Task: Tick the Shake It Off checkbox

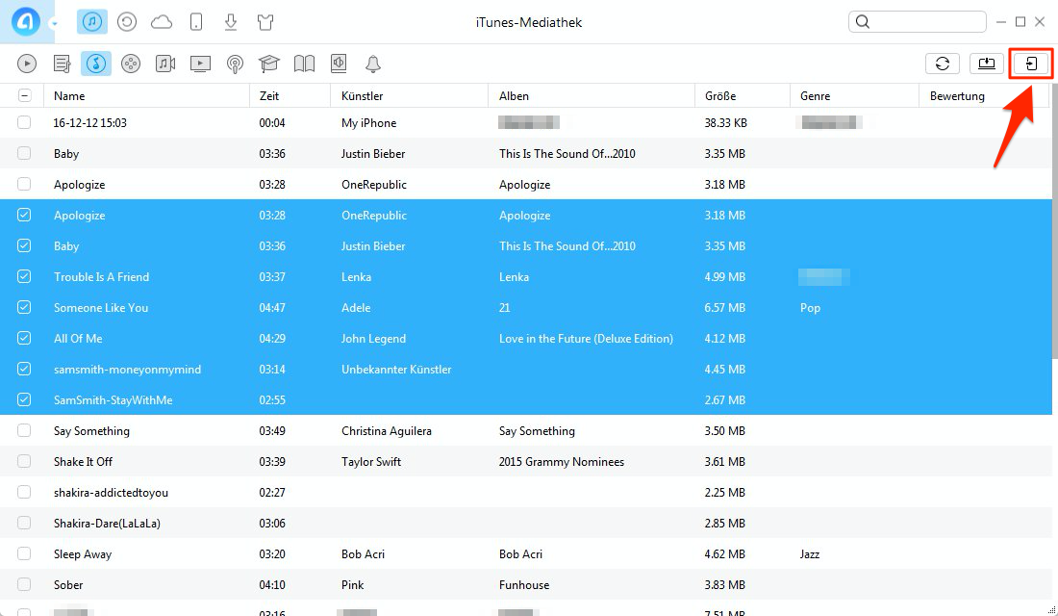Action: (24, 461)
